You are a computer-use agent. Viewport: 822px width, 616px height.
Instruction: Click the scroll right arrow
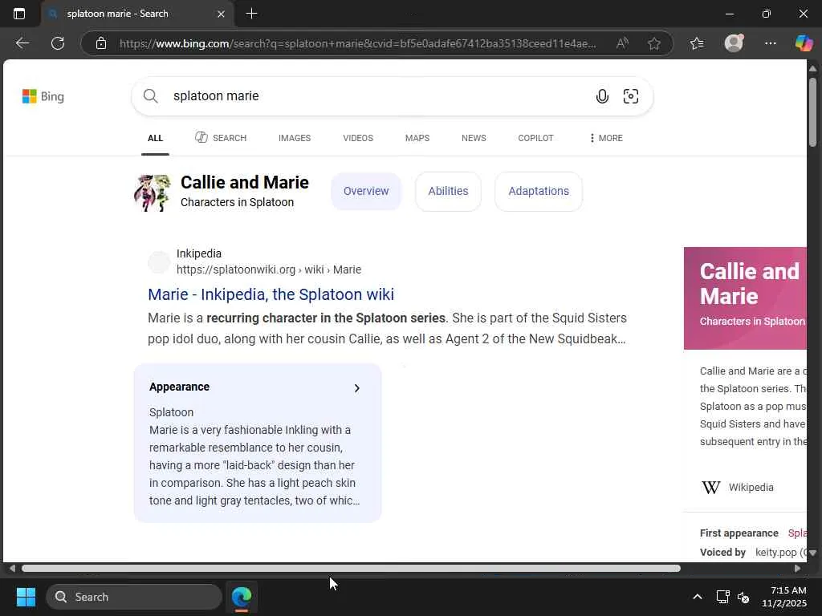[x=797, y=569]
